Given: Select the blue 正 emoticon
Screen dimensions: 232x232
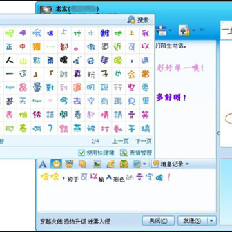Looking at the screenshot, I should tap(10, 46).
